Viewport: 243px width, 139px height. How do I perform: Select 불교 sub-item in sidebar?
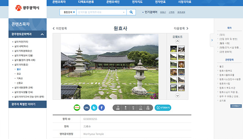click(19, 69)
